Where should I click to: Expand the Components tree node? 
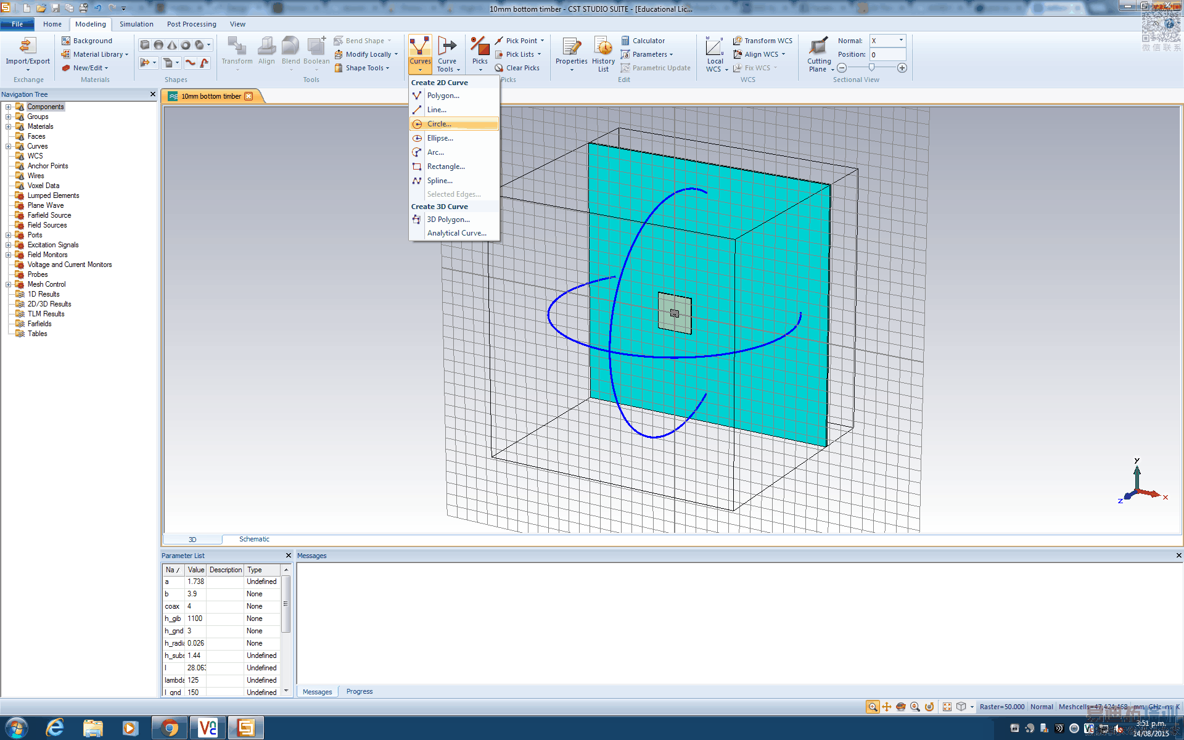click(9, 107)
